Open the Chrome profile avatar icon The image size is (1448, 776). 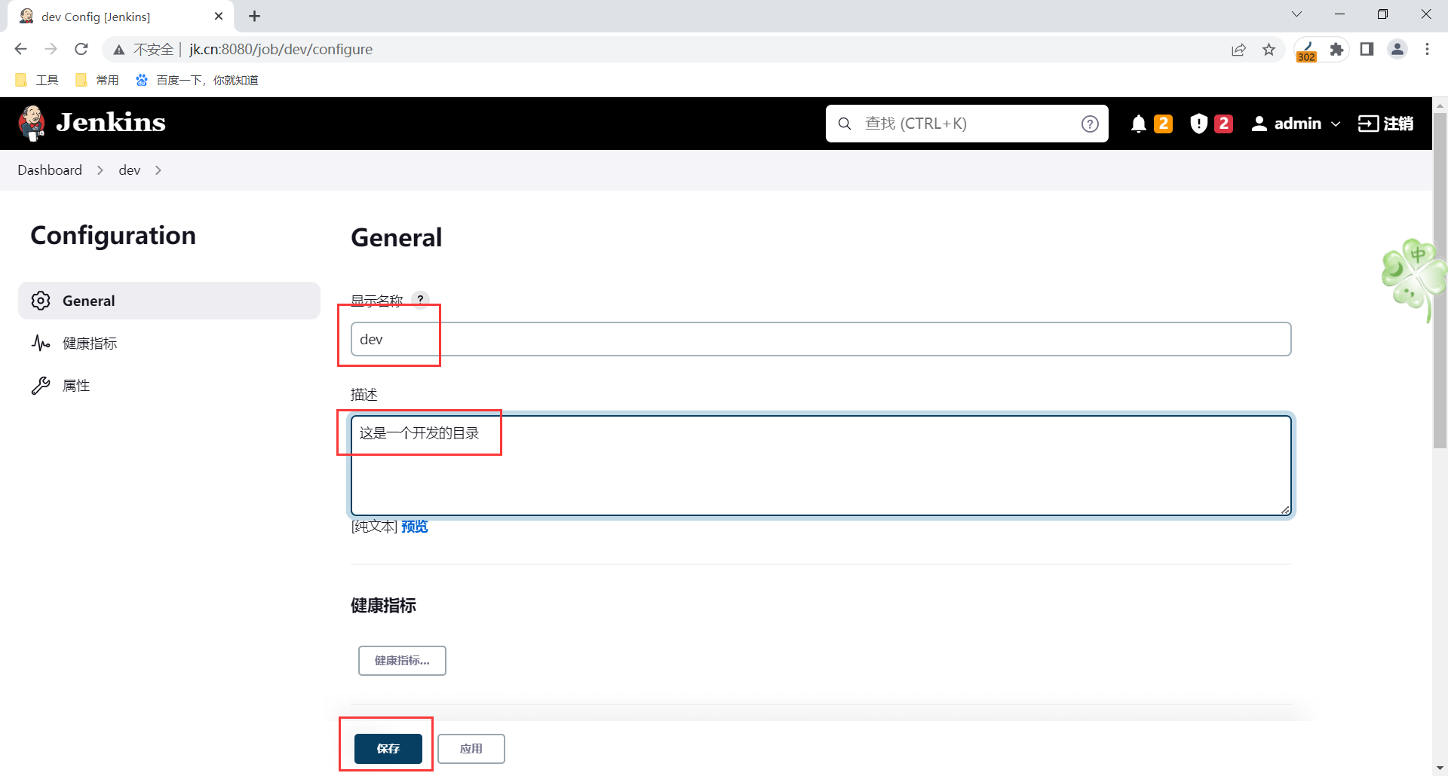(1397, 49)
